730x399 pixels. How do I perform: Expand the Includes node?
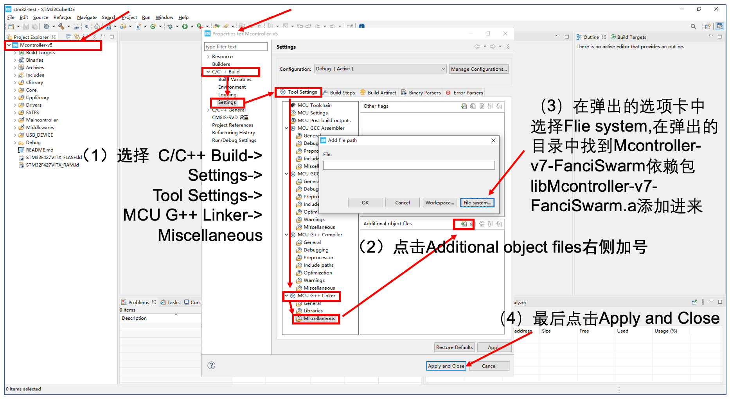click(x=15, y=75)
